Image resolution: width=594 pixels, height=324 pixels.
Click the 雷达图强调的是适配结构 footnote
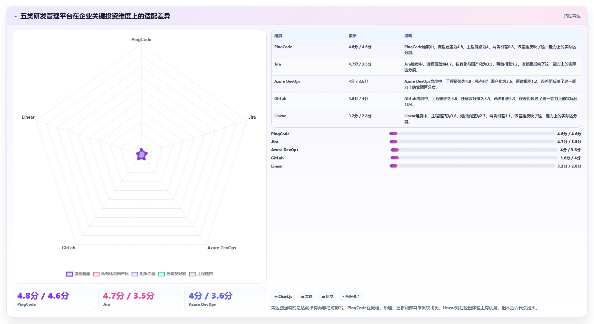coord(404,308)
